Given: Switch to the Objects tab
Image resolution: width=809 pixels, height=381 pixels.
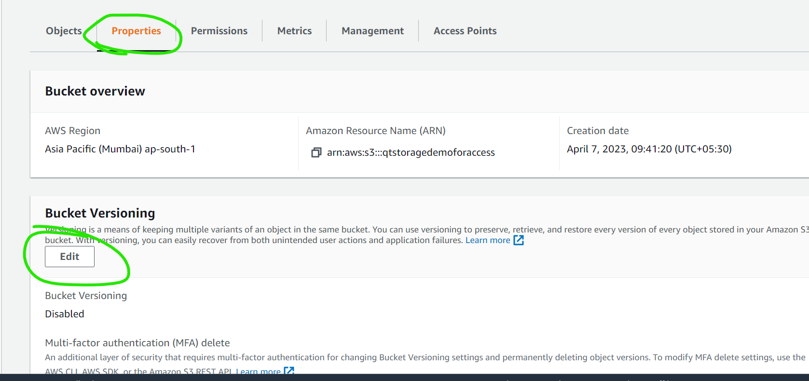Looking at the screenshot, I should (64, 31).
